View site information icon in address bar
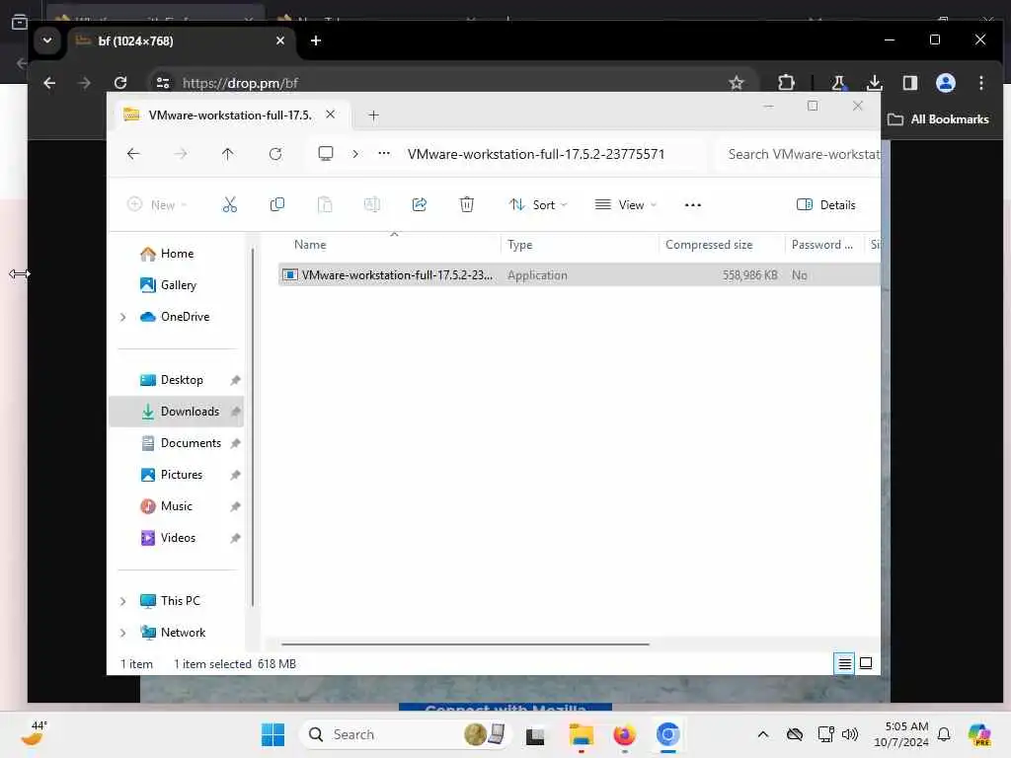The width and height of the screenshot is (1011, 758). pos(163,83)
